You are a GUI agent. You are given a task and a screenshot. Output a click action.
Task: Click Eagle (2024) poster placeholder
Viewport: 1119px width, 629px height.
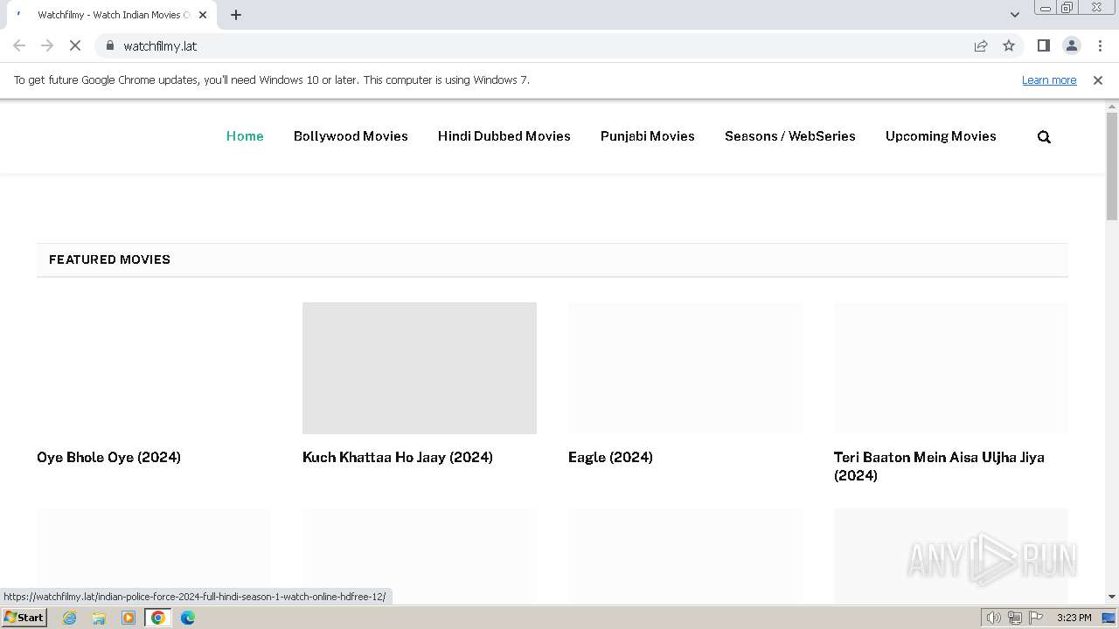tap(685, 368)
